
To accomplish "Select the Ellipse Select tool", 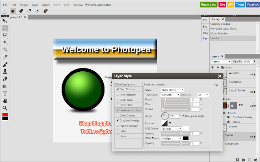I will tap(5, 28).
